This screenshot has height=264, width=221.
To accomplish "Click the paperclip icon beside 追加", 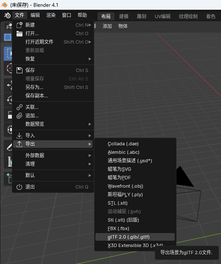I will point(19,116).
